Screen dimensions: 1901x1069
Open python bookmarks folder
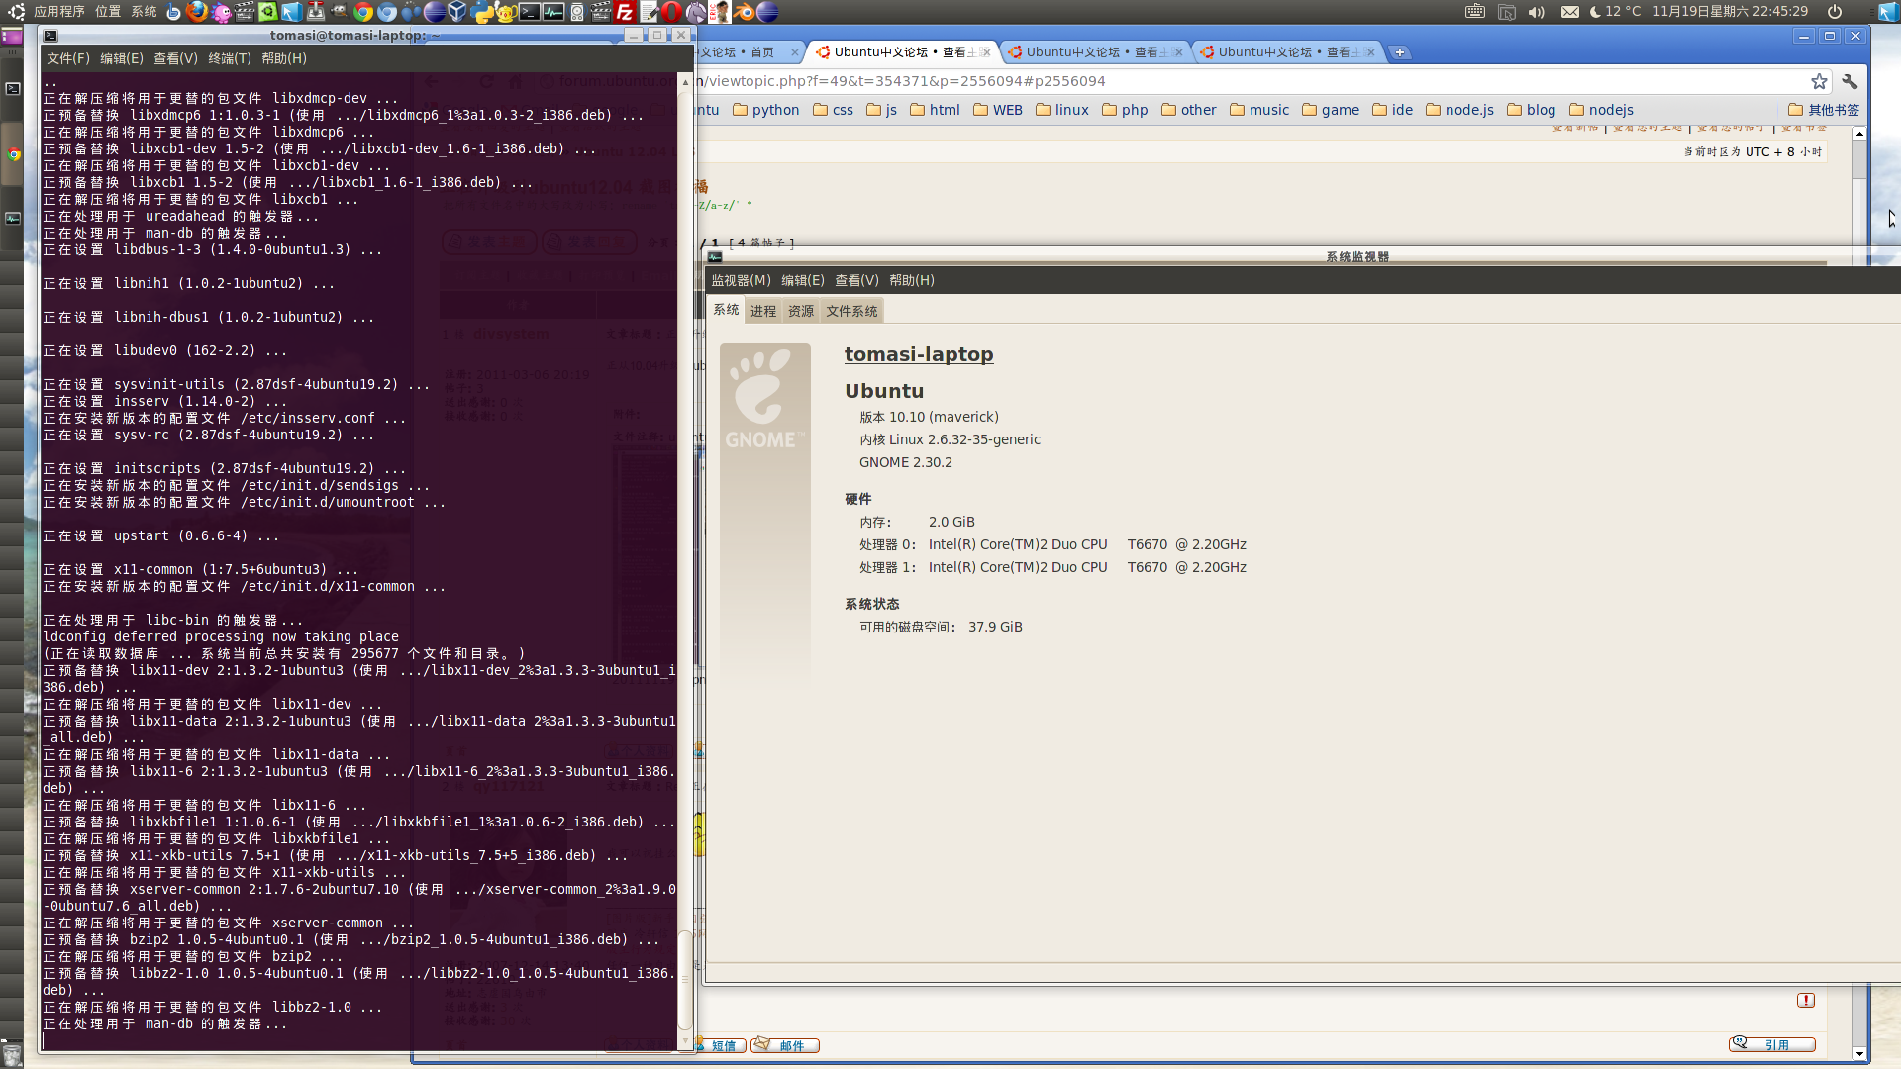(x=765, y=110)
